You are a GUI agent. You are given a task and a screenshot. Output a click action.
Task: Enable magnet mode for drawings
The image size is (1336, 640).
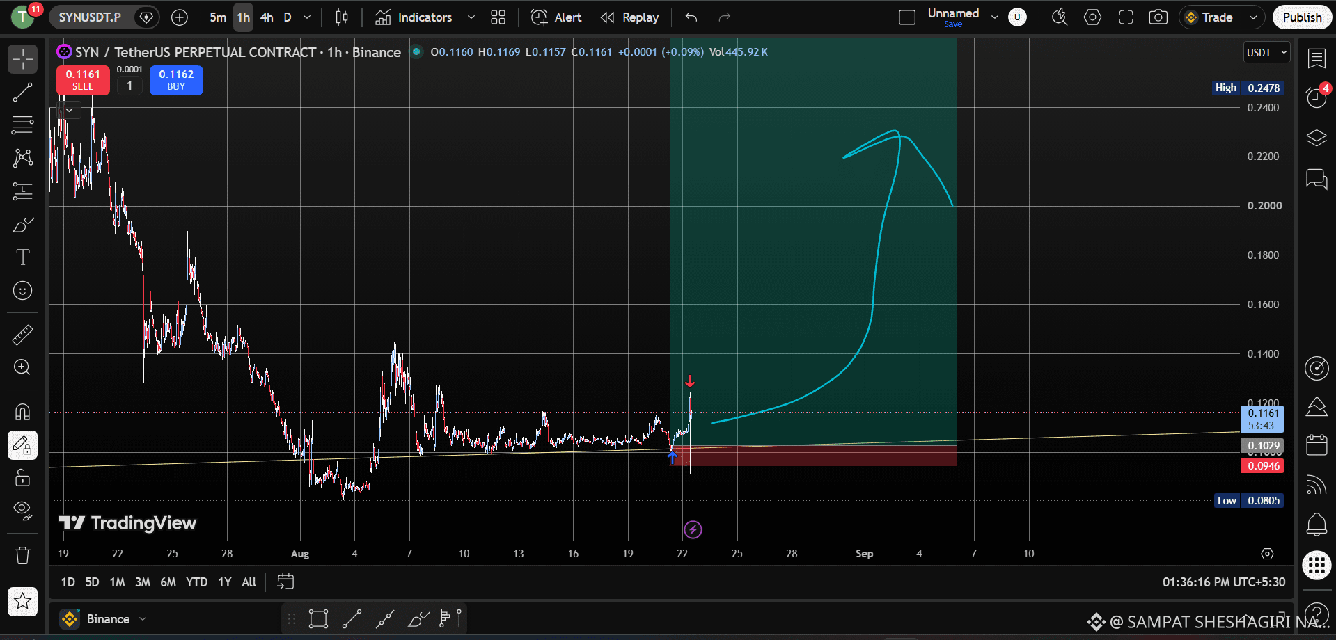22,412
